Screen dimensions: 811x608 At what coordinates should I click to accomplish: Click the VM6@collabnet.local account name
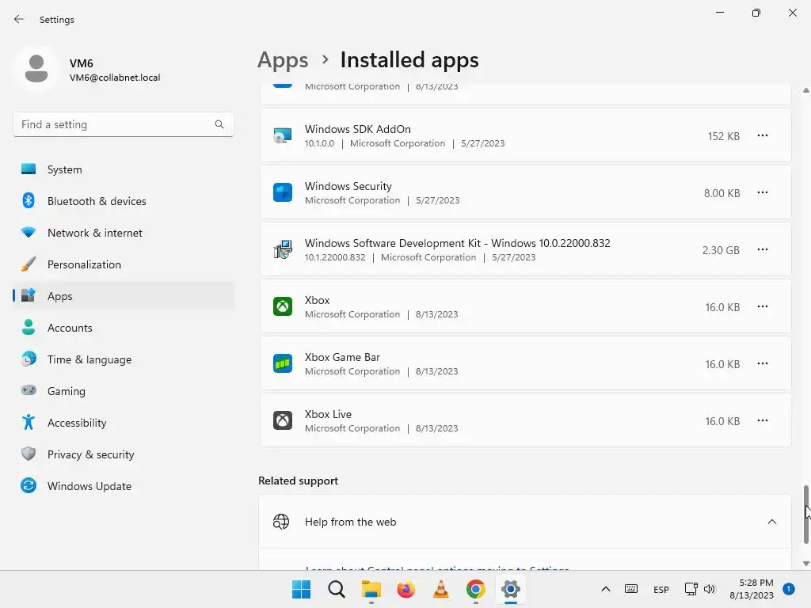[x=115, y=78]
